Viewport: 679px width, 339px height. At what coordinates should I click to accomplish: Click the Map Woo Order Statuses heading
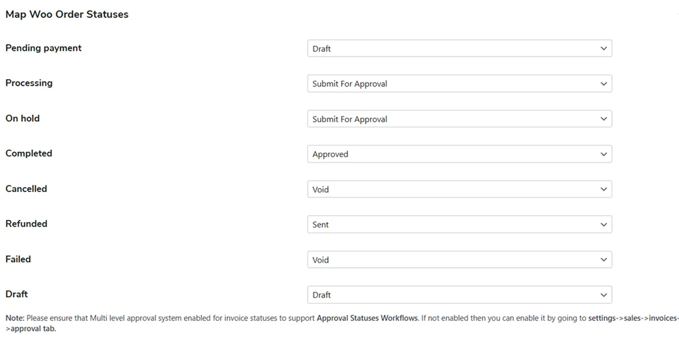point(66,14)
